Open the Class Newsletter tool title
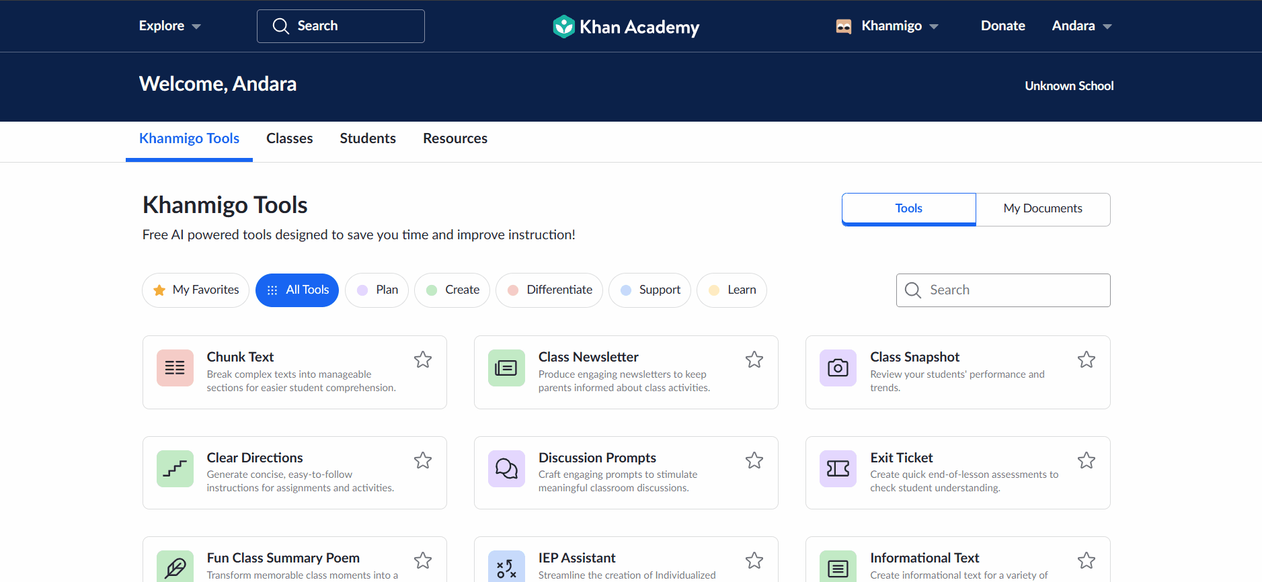1262x582 pixels. (x=588, y=357)
